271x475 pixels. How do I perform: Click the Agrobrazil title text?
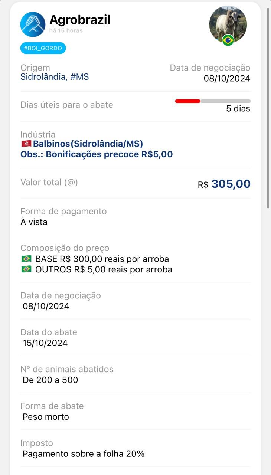point(80,20)
